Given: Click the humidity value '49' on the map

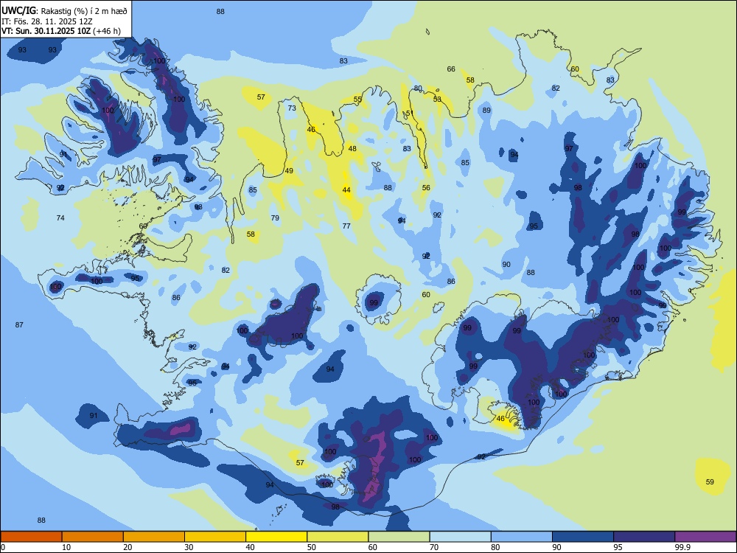Looking at the screenshot, I should (x=289, y=171).
